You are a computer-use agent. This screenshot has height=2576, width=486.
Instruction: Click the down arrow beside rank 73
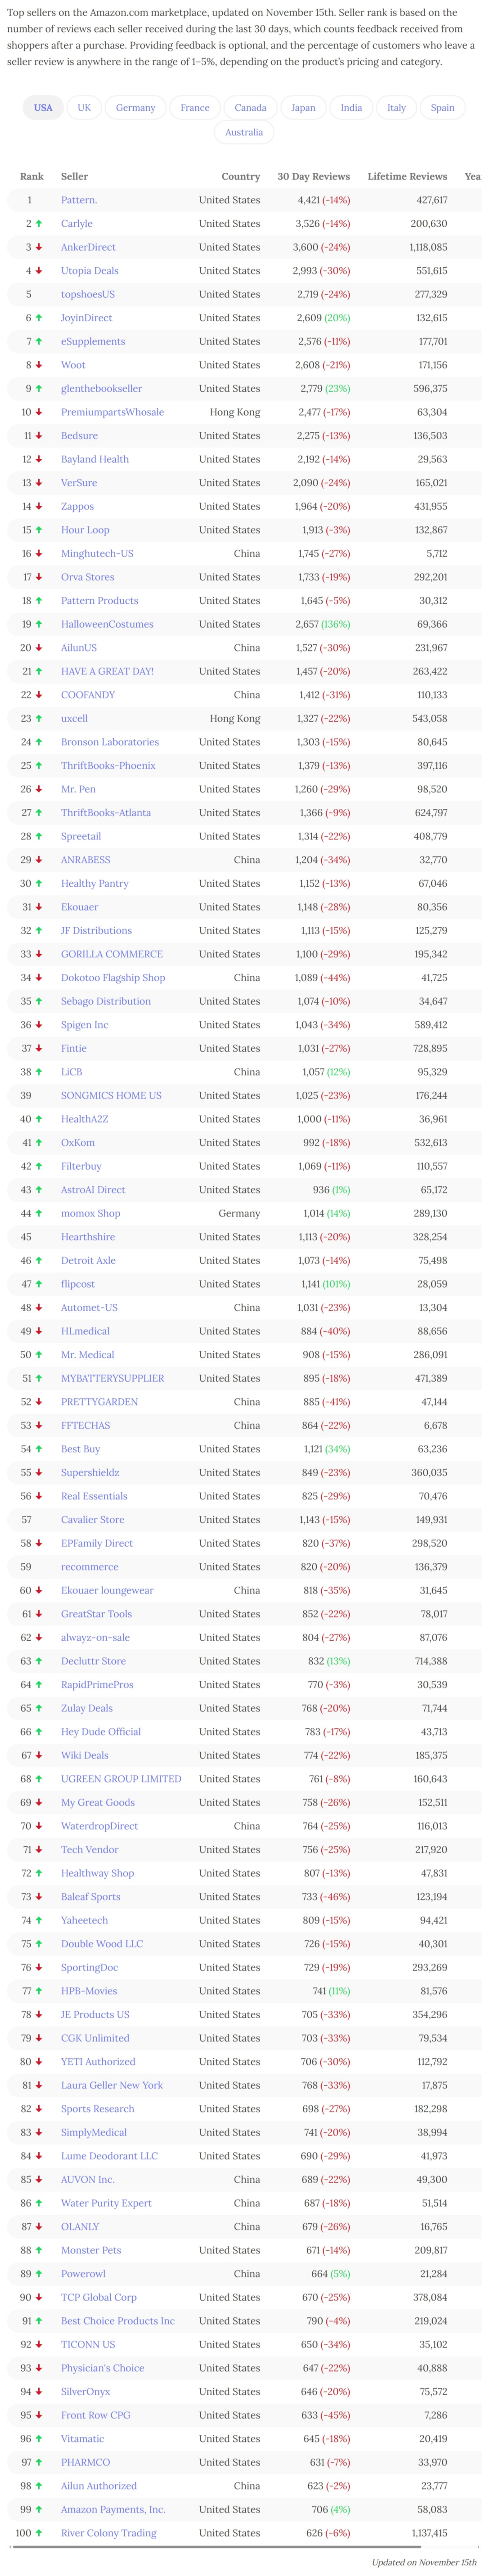(x=39, y=1897)
